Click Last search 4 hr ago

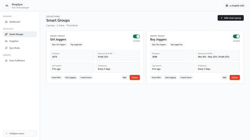coord(156,69)
